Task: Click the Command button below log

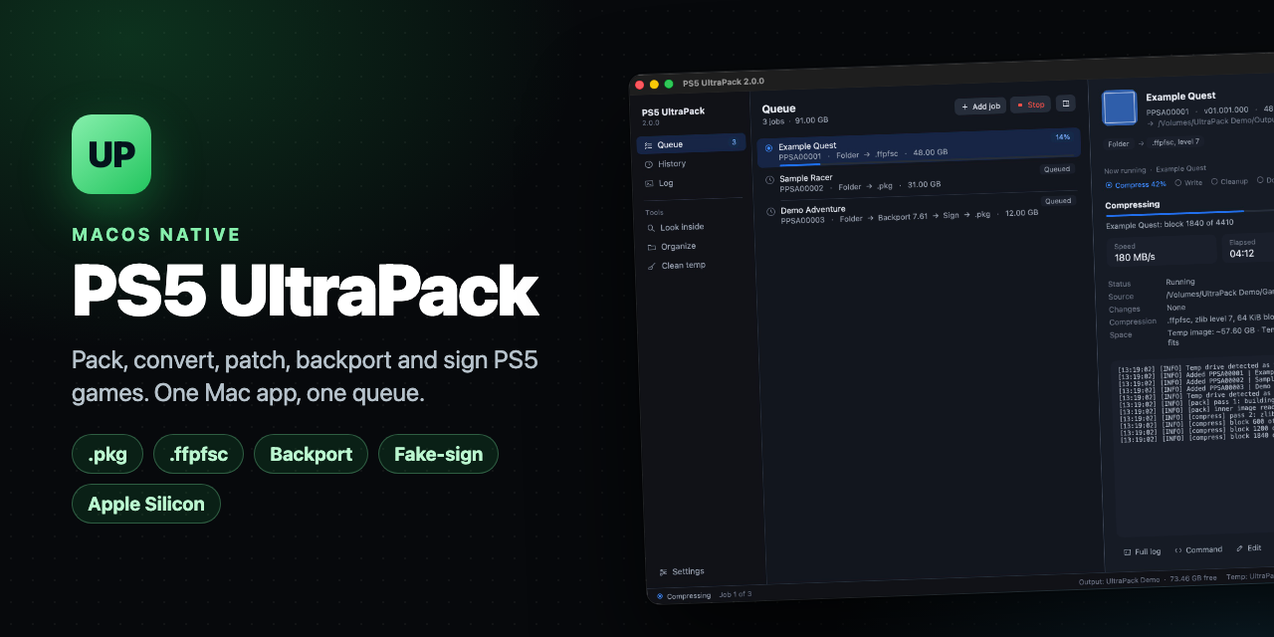Action: 1198,549
